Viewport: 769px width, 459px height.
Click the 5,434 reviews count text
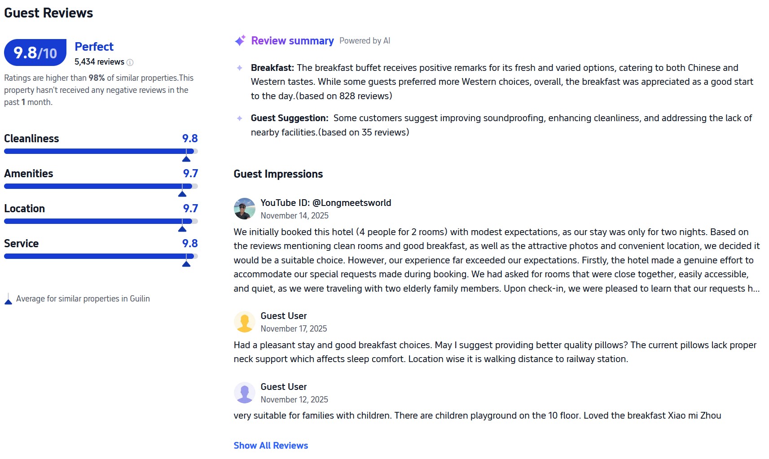pos(99,62)
